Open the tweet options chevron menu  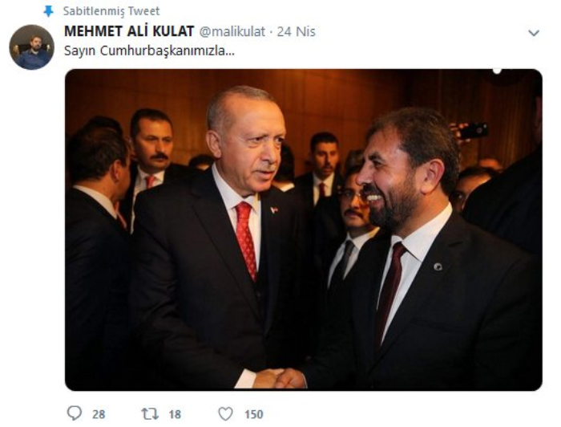[534, 33]
